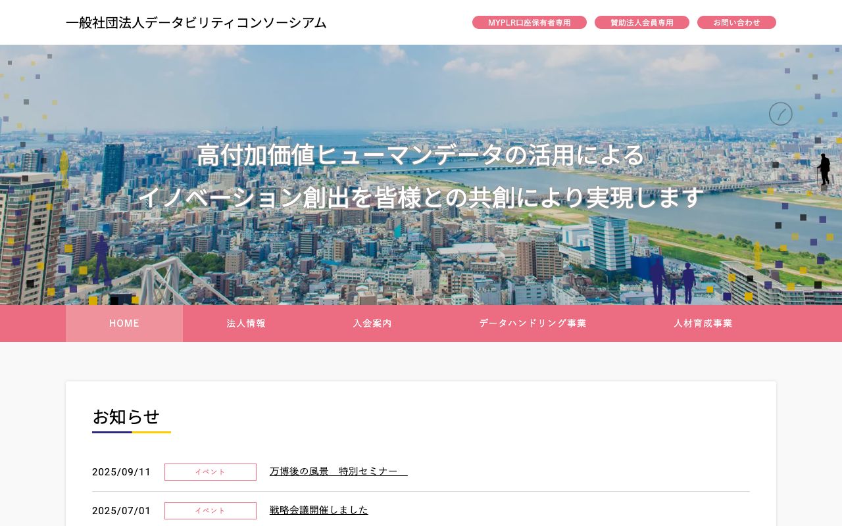Click the 賛助法人会員専用 button
The width and height of the screenshot is (842, 526).
point(642,22)
